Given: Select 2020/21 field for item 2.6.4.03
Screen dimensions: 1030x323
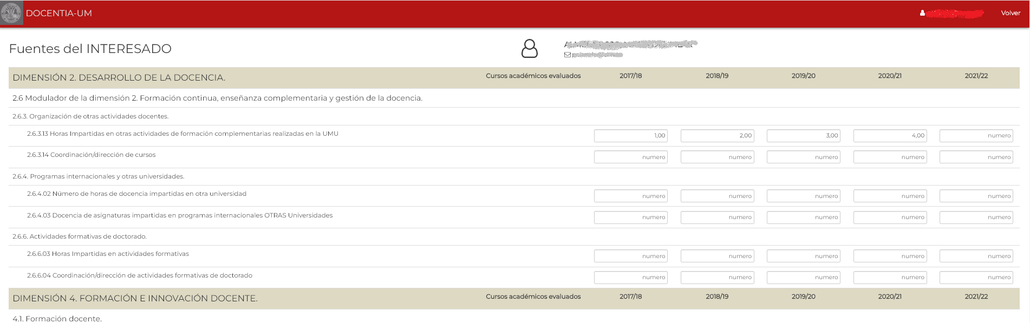Looking at the screenshot, I should [890, 217].
